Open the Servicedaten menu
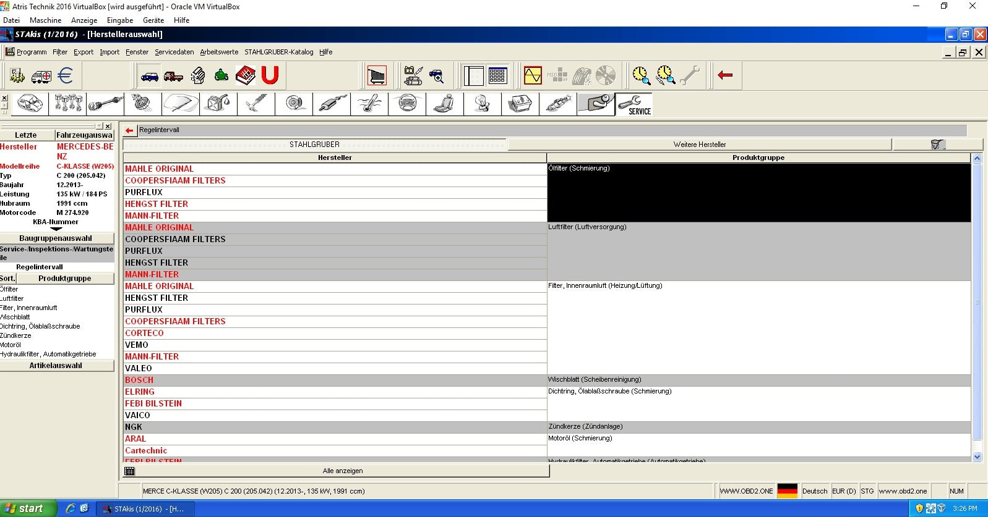Viewport: 988px width, 517px height. point(174,52)
